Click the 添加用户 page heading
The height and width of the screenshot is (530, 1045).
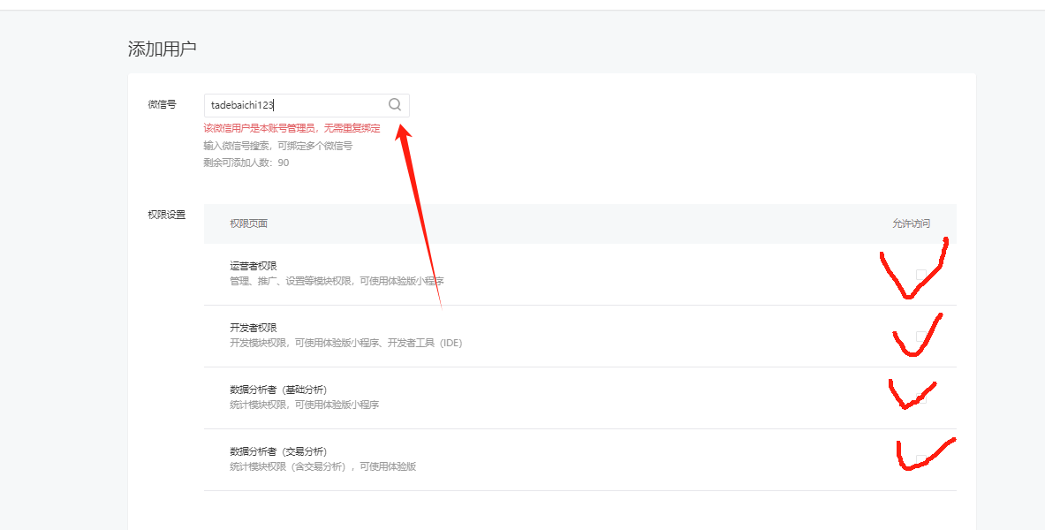pos(162,49)
